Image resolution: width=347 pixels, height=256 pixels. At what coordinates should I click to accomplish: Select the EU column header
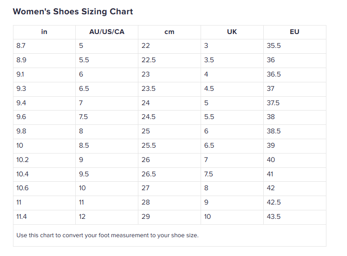click(x=295, y=32)
